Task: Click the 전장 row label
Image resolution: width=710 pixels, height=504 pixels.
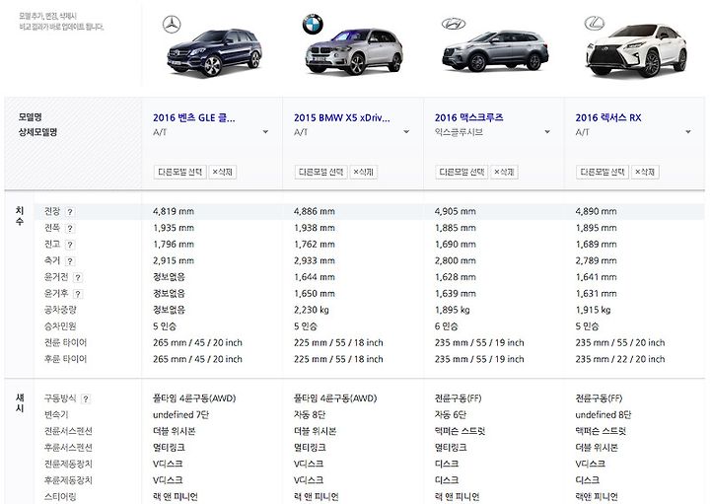Action: 52,211
